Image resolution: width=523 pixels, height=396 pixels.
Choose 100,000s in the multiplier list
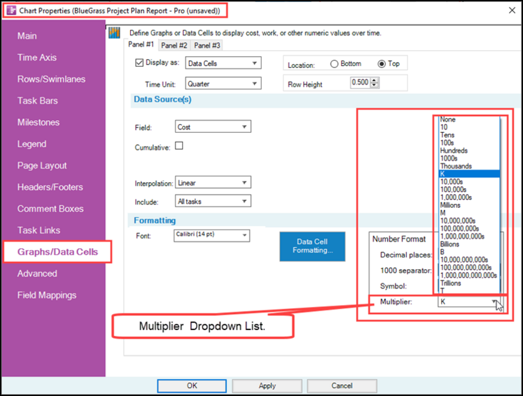click(469, 189)
